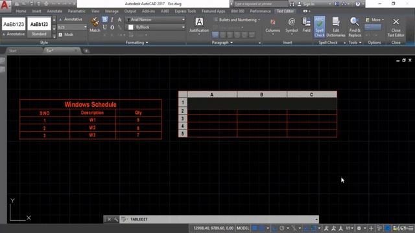Viewport: 415px width, 233px height.
Task: Click the command line customize wrench icon
Action: coord(115,219)
